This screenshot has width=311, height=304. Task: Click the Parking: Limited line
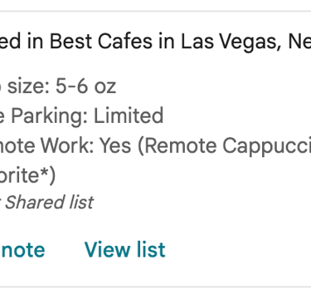(x=82, y=115)
